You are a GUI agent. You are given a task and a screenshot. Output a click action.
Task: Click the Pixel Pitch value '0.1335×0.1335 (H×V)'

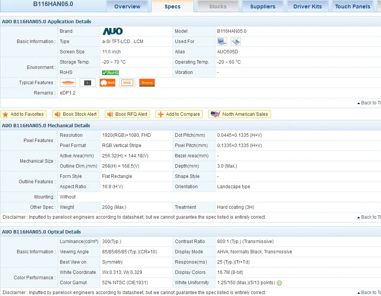click(239, 145)
